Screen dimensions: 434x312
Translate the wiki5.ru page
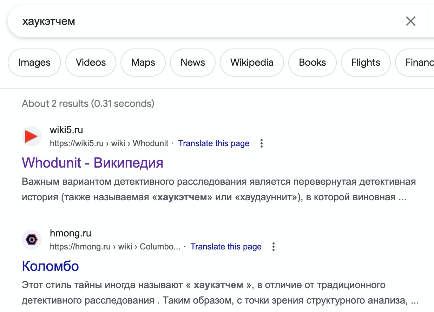213,143
